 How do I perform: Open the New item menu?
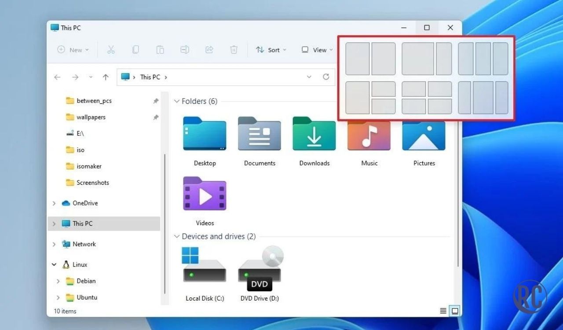[x=73, y=50]
